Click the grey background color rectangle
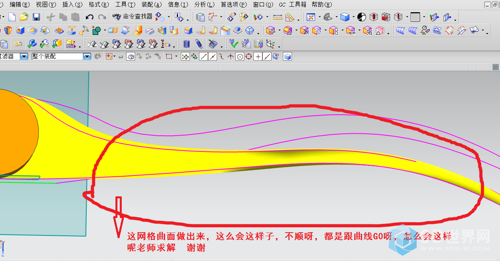The height and width of the screenshot is (261, 500). tap(415, 17)
